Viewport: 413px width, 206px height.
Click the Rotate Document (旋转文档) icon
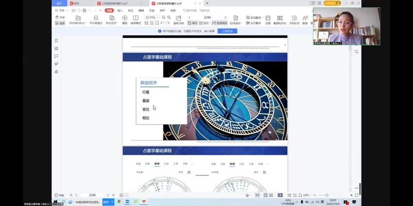[x=179, y=20]
